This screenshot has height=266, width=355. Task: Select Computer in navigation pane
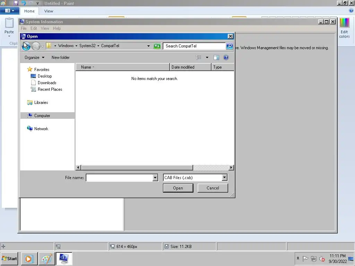point(47,116)
